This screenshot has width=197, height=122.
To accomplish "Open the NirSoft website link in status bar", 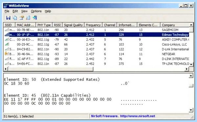I will [138, 116].
